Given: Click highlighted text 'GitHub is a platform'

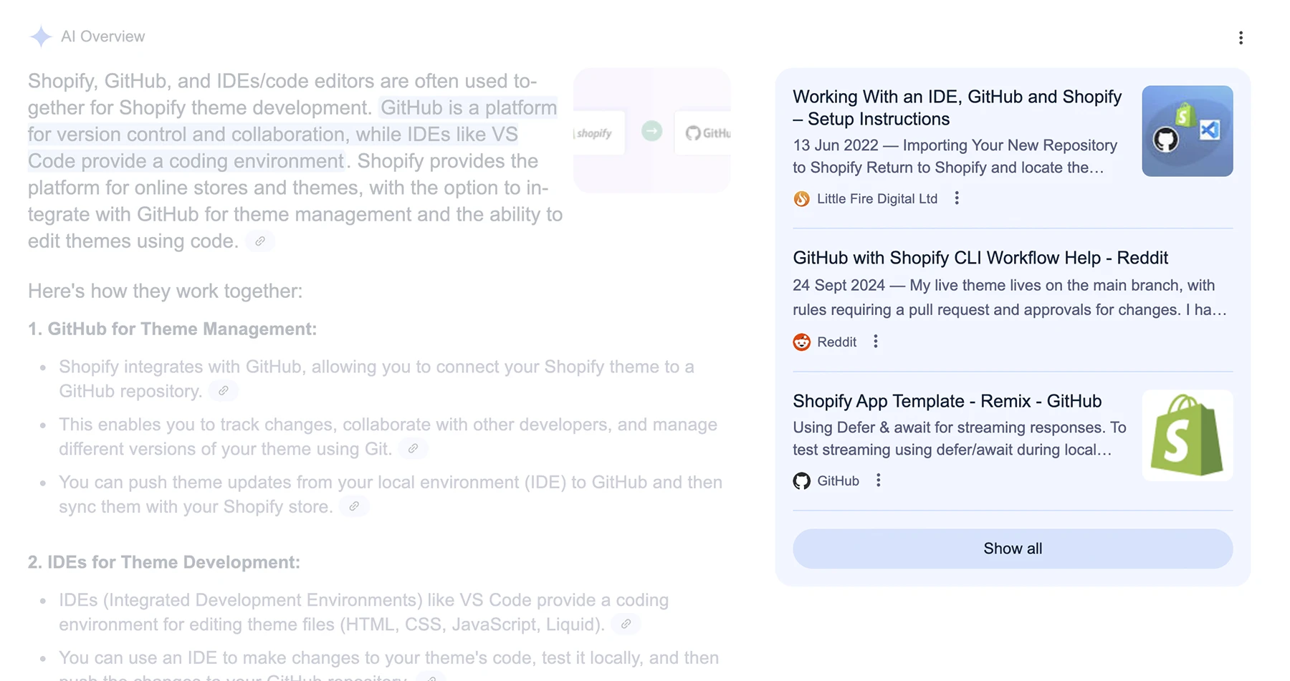Looking at the screenshot, I should click(469, 107).
